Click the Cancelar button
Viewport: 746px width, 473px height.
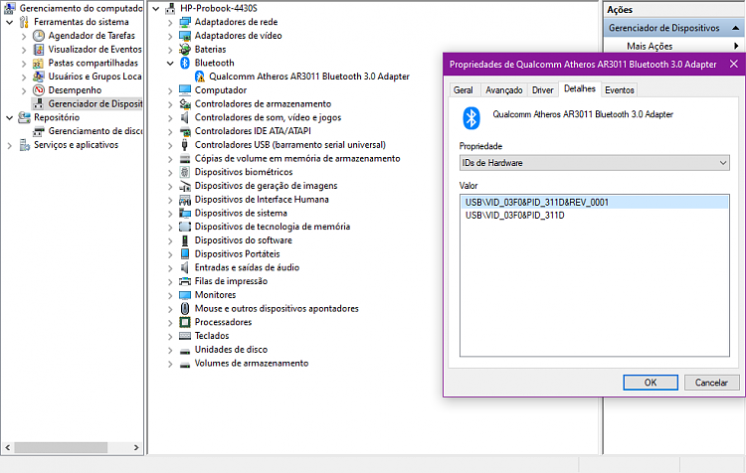711,383
